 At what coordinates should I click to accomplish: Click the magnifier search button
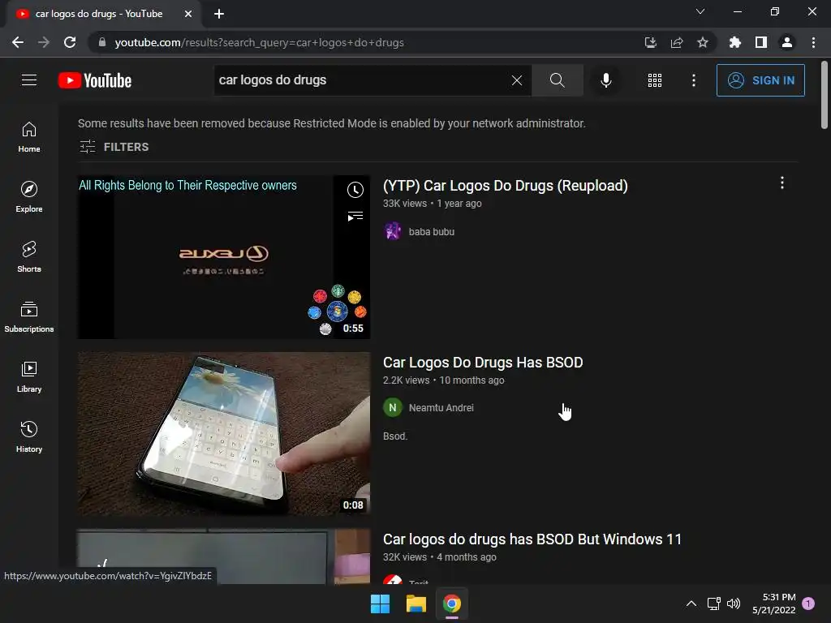(557, 80)
